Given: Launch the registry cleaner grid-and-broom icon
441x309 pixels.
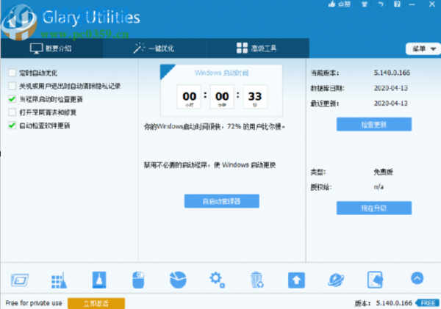Looking at the screenshot, I should [x=59, y=280].
